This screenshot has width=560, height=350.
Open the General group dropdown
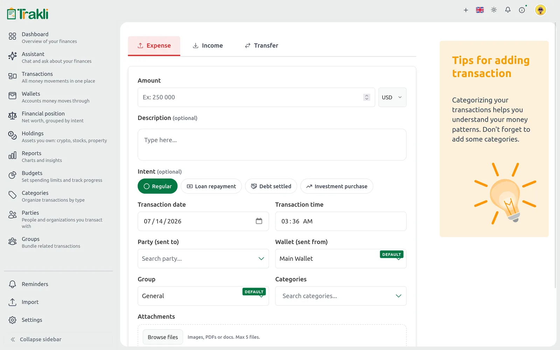tap(203, 296)
